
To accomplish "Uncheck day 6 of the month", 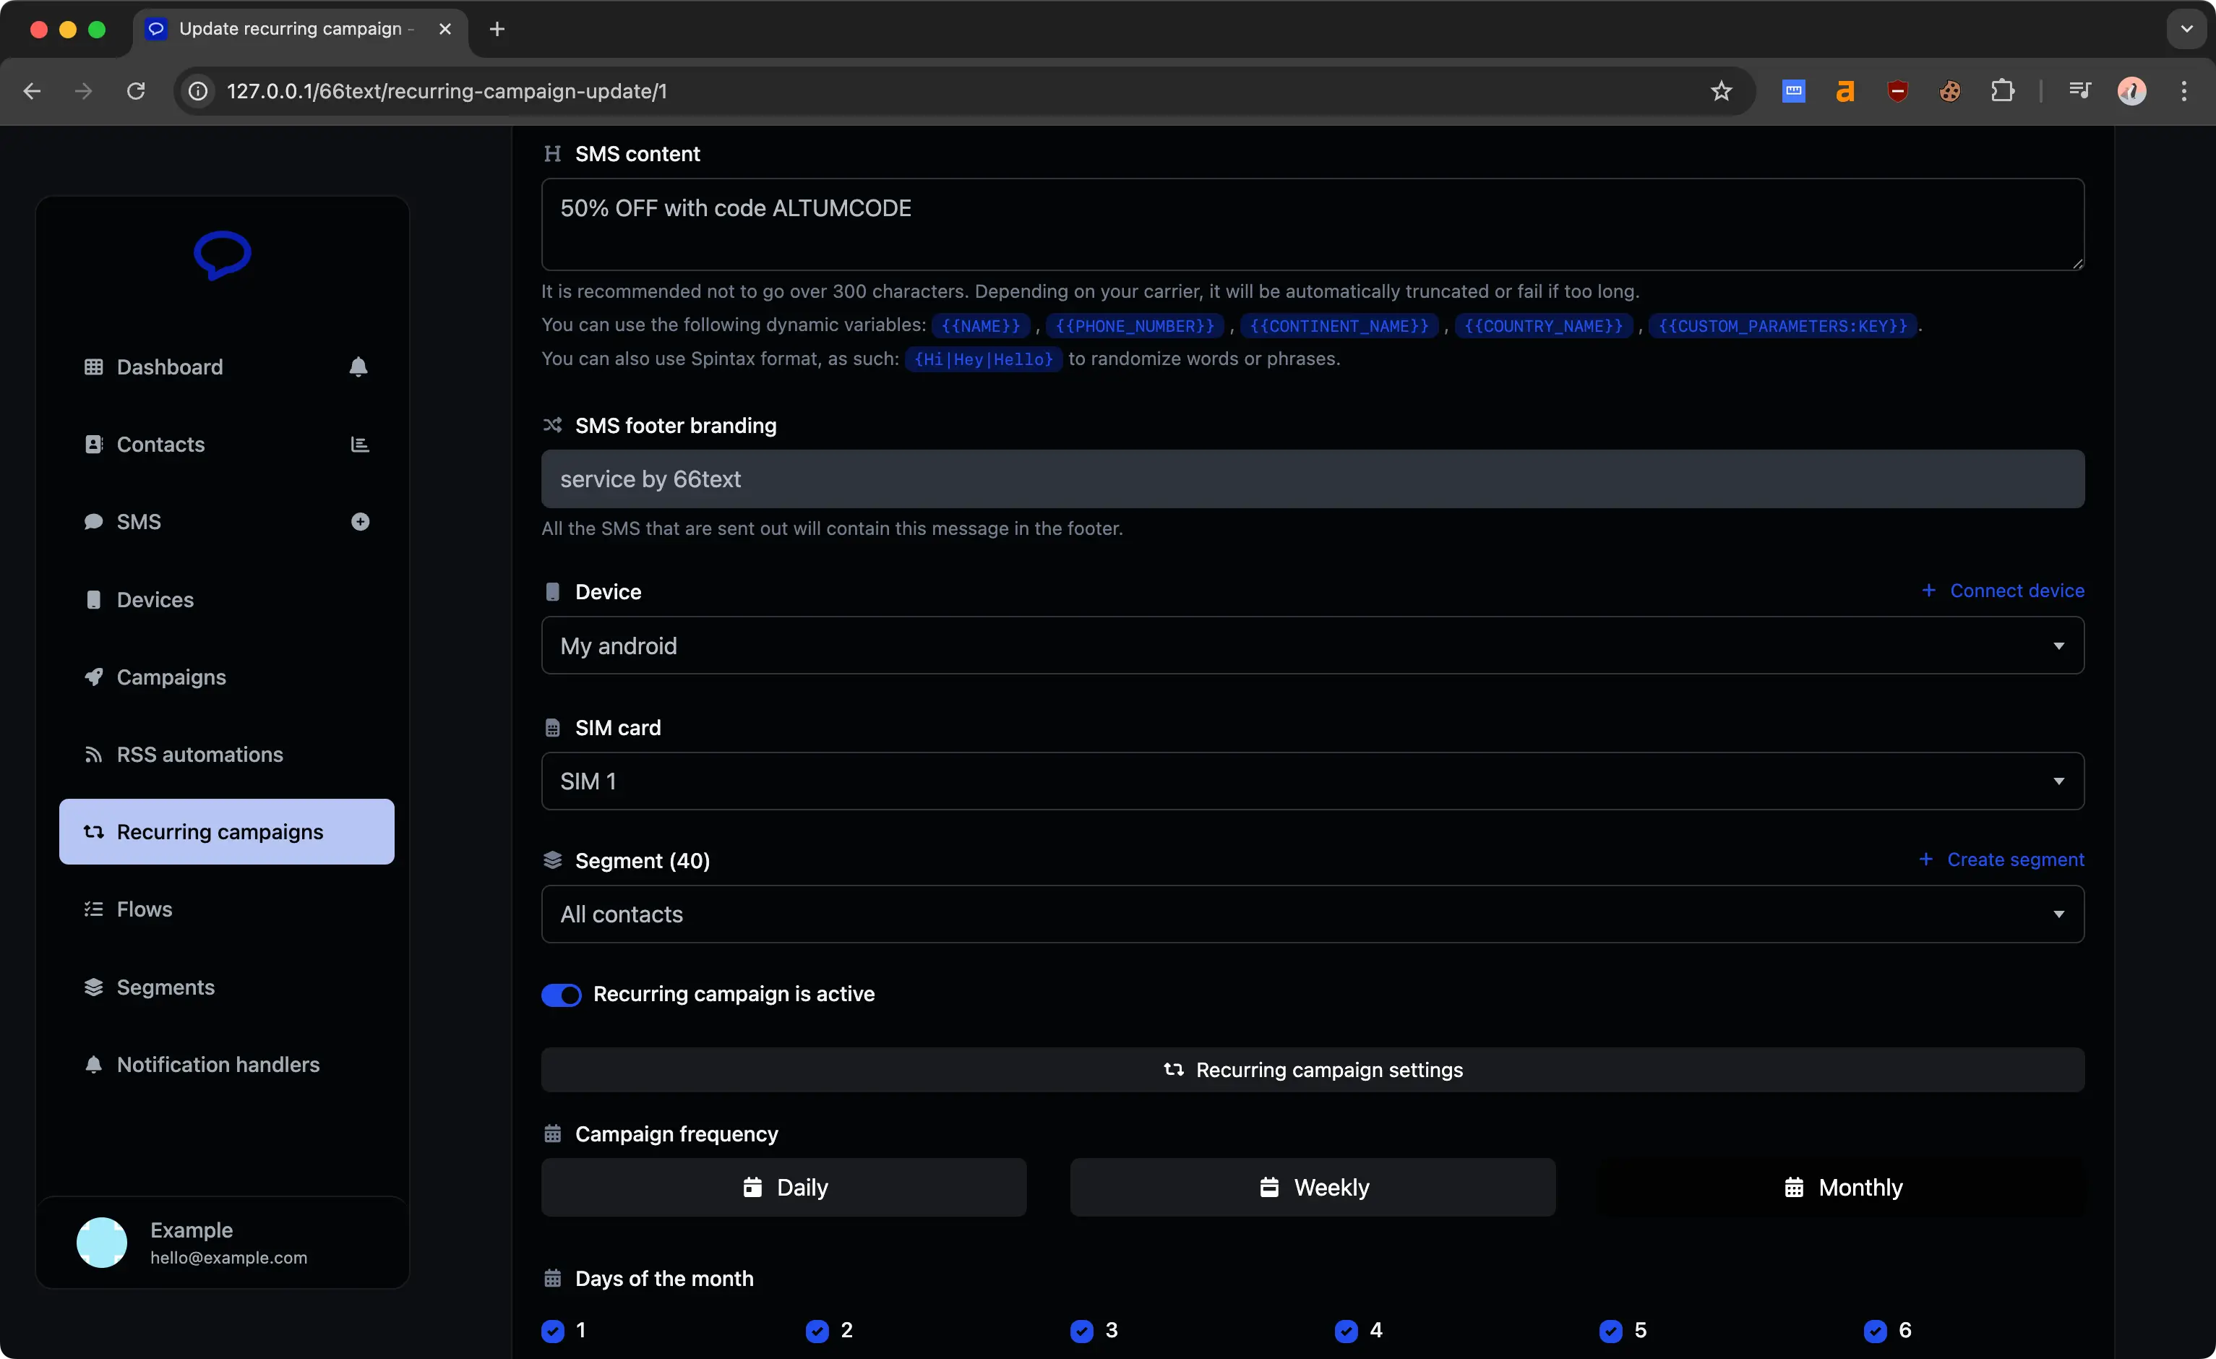I will pos(1877,1331).
